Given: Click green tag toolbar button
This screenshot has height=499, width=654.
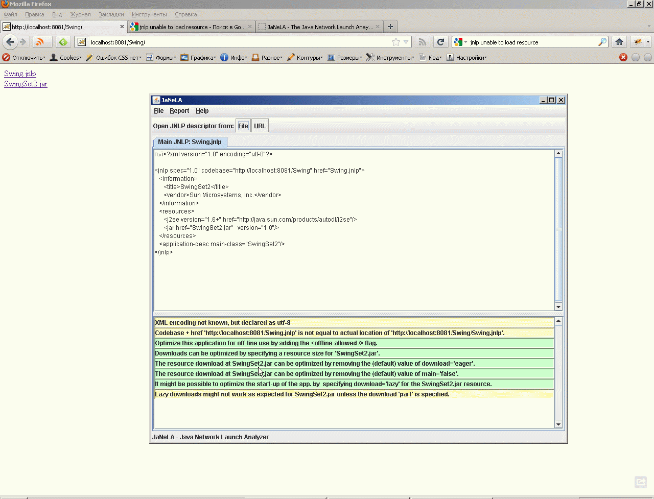Looking at the screenshot, I should click(x=63, y=42).
